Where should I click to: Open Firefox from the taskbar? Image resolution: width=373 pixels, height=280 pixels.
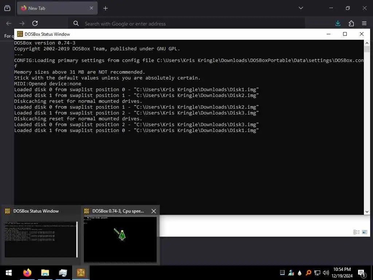[x=27, y=273]
